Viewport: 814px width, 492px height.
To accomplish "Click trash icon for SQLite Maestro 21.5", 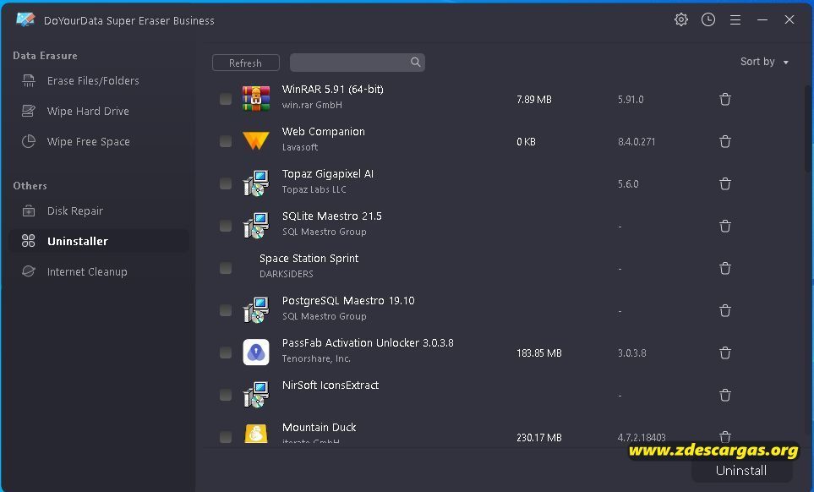I will point(725,227).
